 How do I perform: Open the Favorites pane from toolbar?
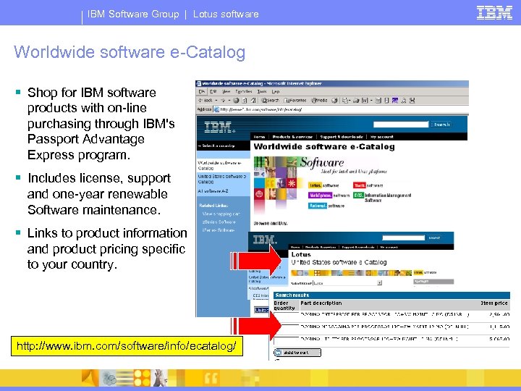click(295, 100)
